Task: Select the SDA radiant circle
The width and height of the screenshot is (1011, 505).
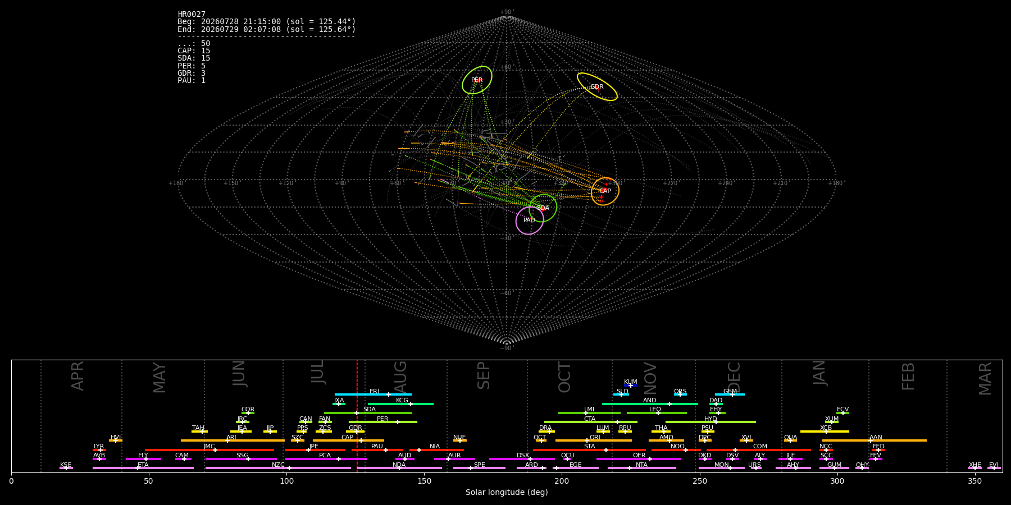Action: tap(543, 208)
